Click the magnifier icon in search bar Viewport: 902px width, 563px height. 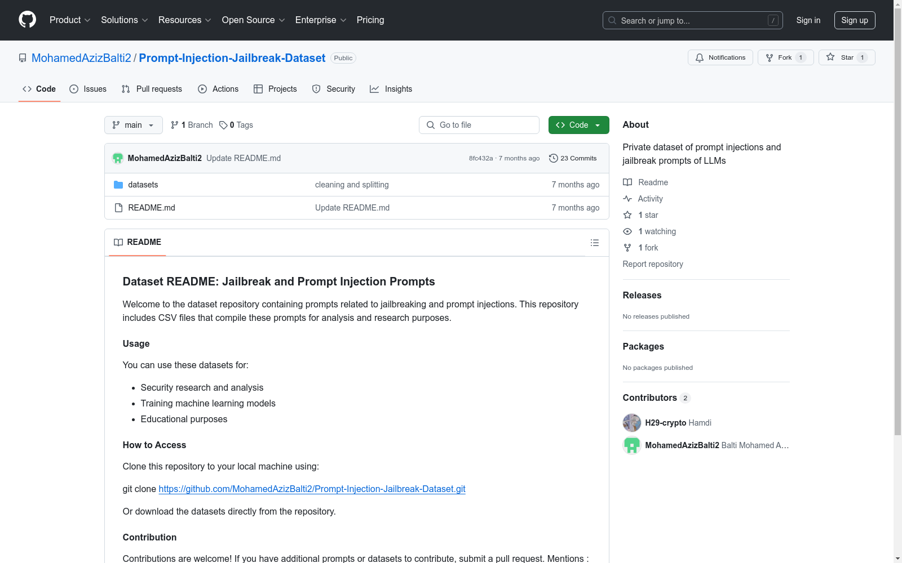(x=612, y=20)
